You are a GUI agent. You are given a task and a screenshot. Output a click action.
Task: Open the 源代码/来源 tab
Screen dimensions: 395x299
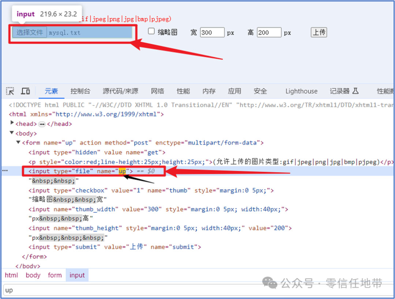point(120,91)
